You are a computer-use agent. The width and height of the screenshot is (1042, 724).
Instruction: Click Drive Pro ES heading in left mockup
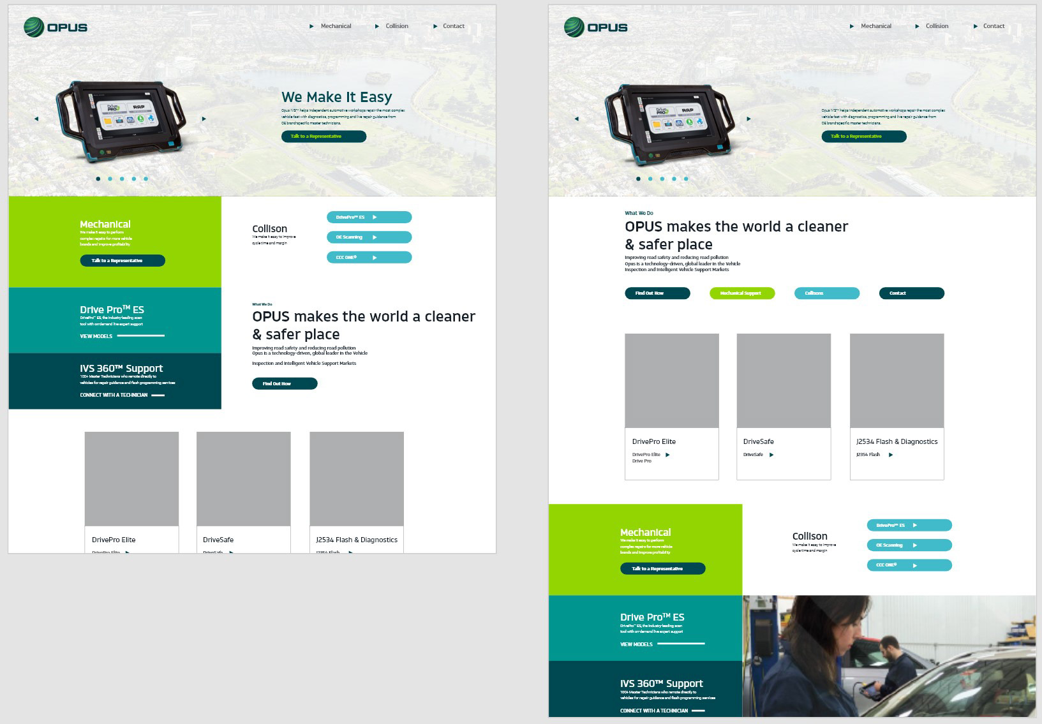pos(112,309)
